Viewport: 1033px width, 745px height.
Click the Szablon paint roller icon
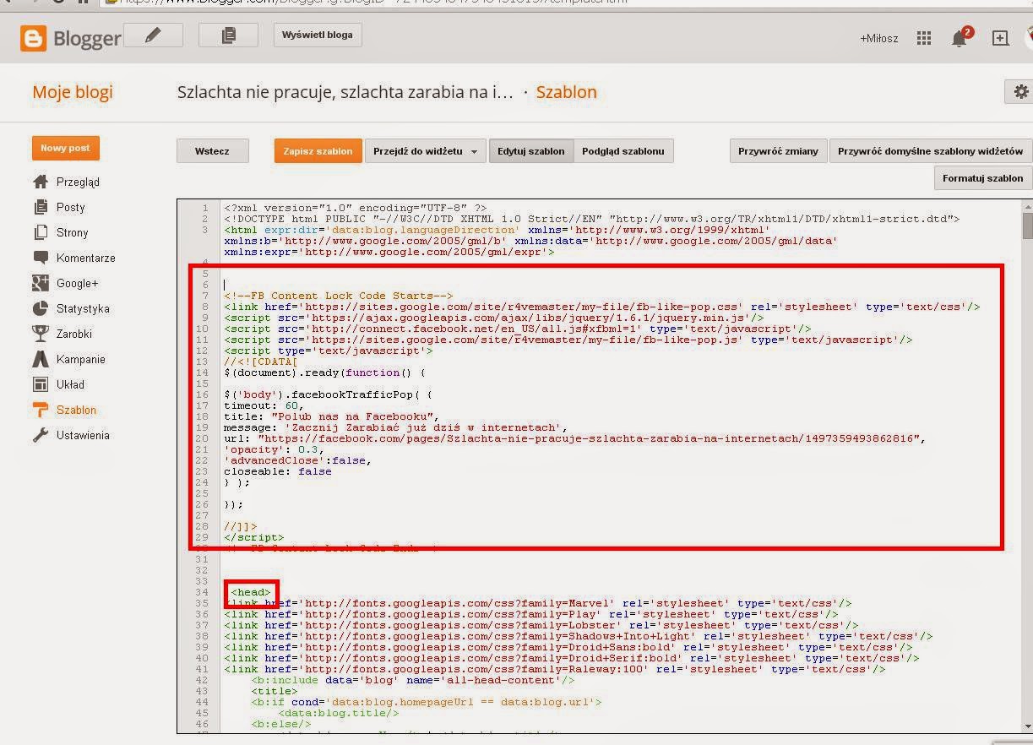(41, 410)
